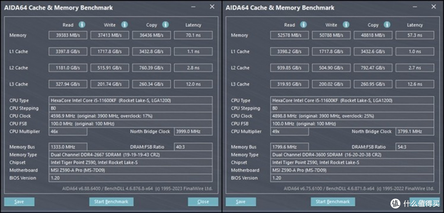444x213 pixels.
Task: Click Memory Bus value 1333.0 MHz
Action: (x=68, y=147)
